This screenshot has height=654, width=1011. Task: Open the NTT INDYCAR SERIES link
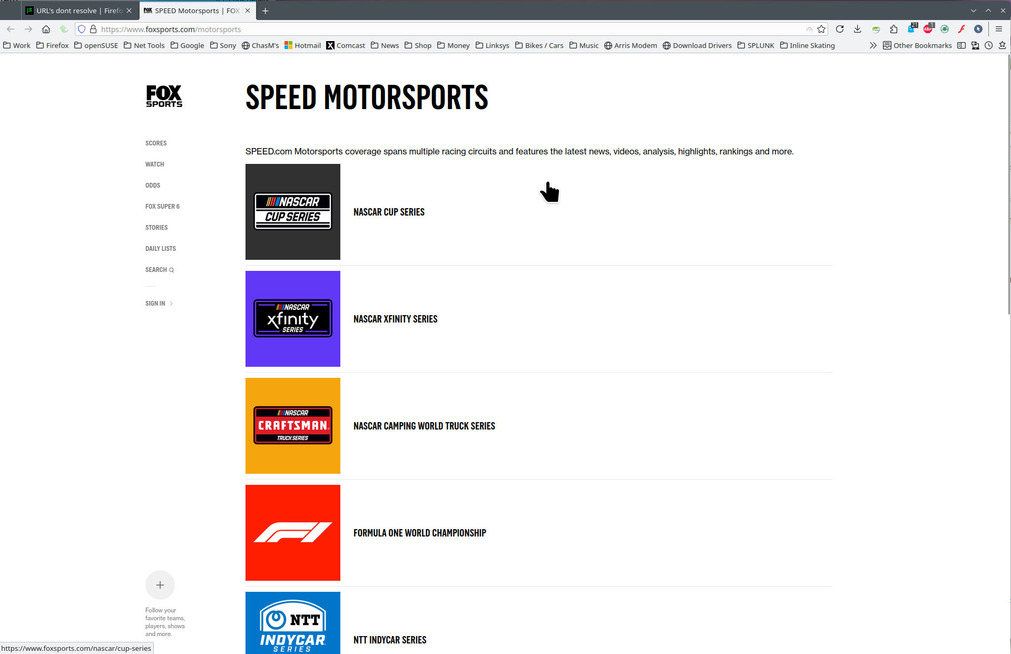coord(390,640)
